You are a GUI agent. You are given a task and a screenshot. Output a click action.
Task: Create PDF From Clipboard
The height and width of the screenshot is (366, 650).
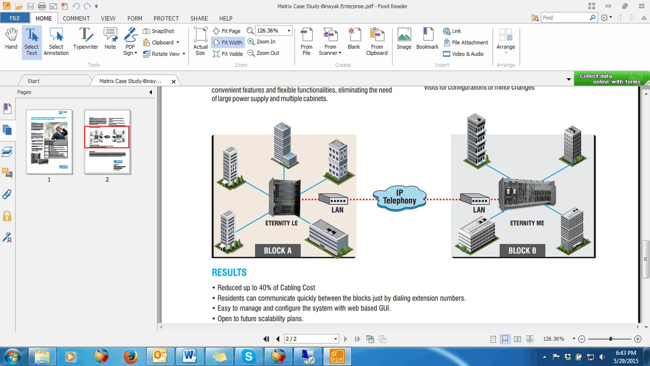tap(377, 42)
